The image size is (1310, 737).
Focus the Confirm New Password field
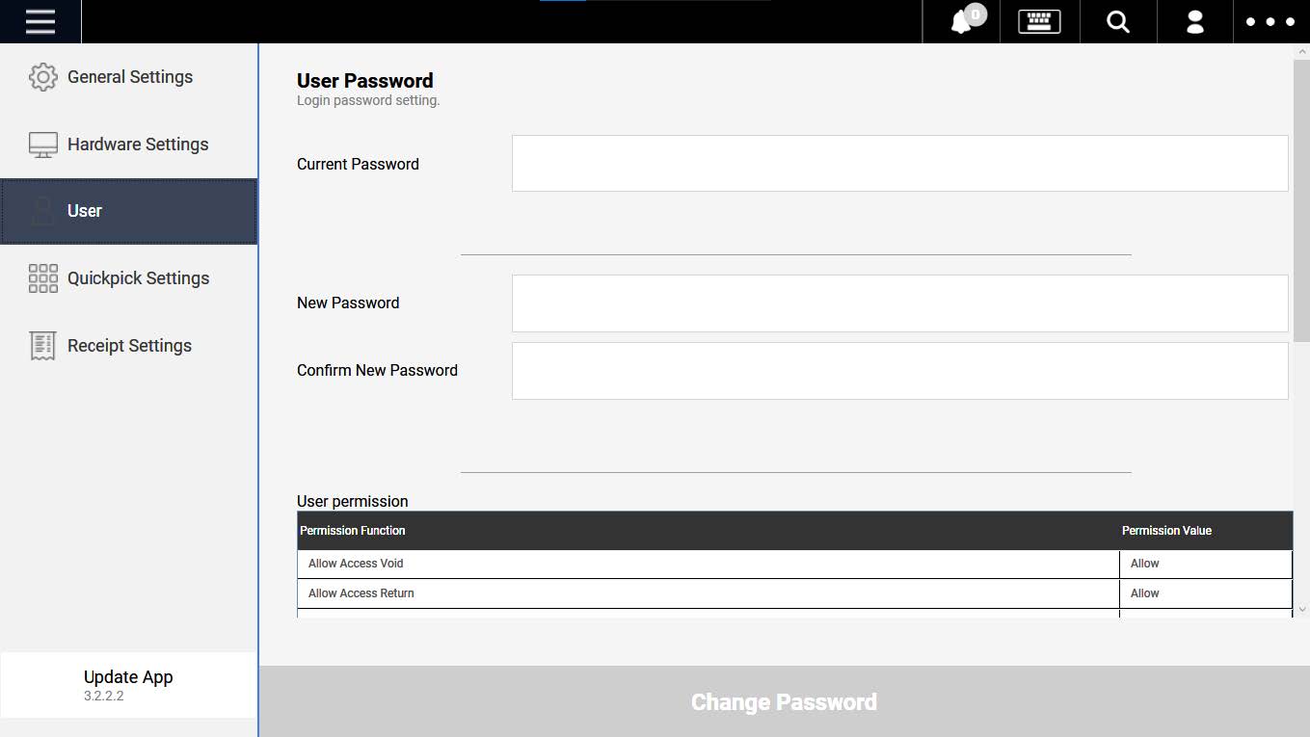coord(899,371)
